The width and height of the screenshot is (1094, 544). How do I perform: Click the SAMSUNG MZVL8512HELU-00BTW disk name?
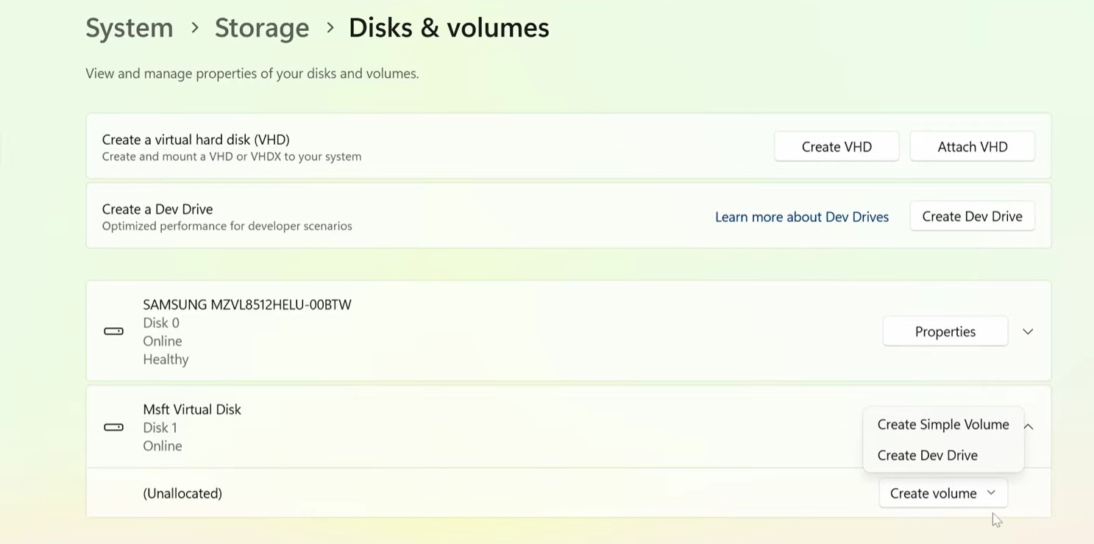coord(247,304)
